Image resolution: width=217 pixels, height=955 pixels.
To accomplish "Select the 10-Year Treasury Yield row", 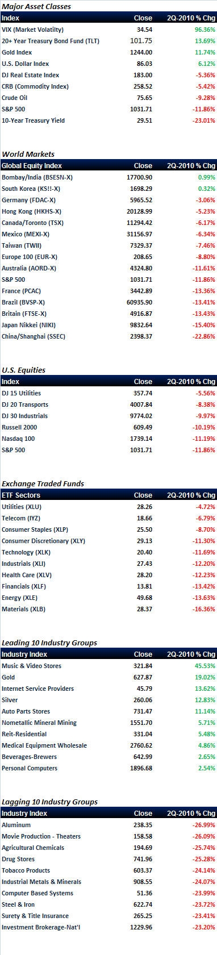I will tap(108, 120).
